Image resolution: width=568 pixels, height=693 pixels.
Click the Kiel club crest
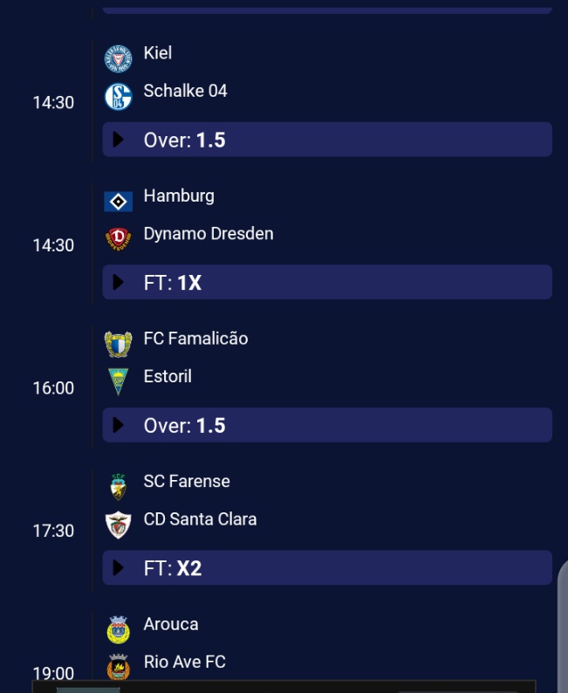coord(118,58)
